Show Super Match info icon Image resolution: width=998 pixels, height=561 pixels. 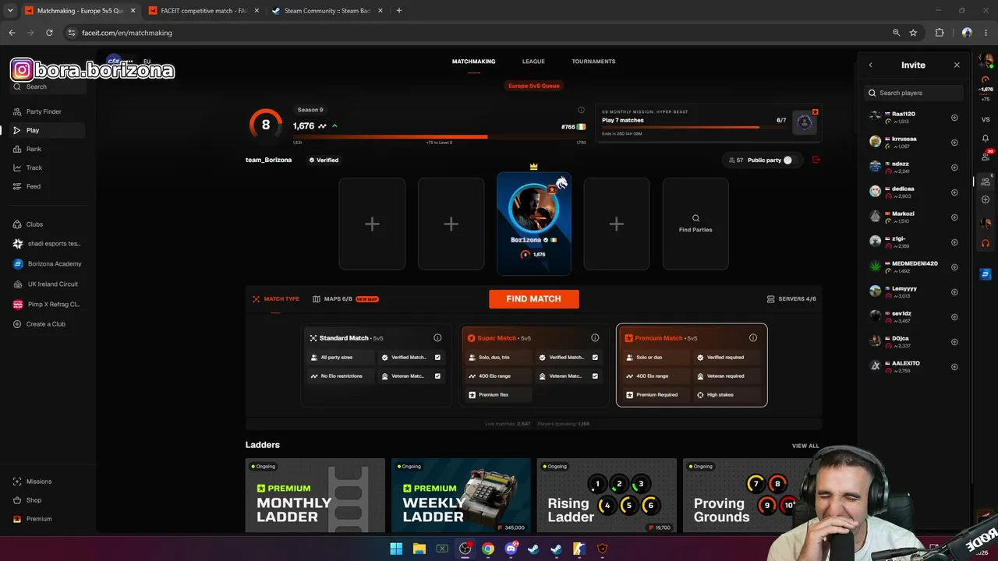(x=595, y=338)
